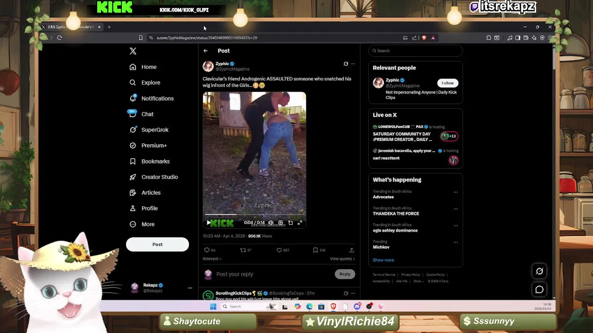Toggle picture-in-picture on the video

[x=290, y=223]
